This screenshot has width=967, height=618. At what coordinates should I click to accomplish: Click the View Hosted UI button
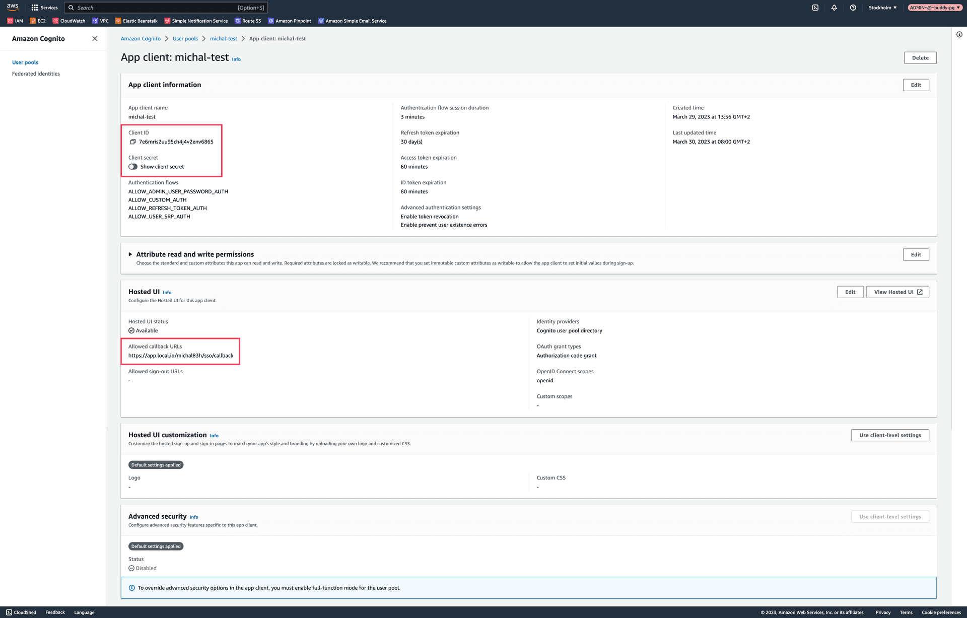click(x=897, y=292)
